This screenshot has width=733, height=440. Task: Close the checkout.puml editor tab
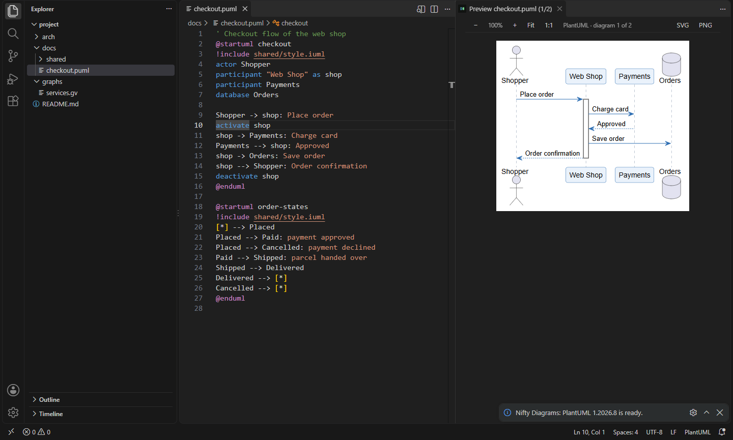click(245, 9)
